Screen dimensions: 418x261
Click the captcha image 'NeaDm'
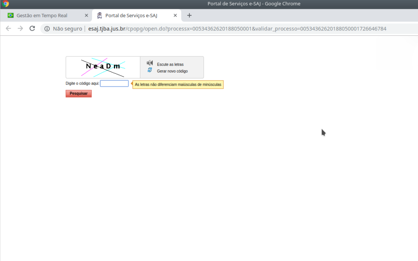[x=103, y=67]
